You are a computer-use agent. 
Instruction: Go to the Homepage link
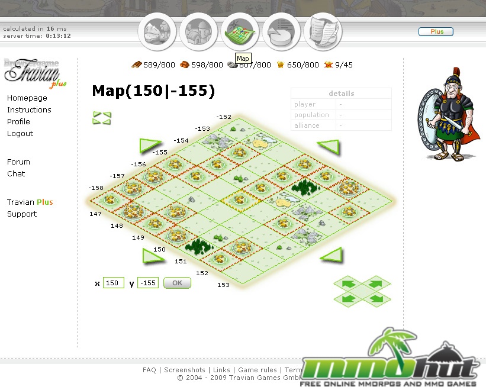(27, 98)
